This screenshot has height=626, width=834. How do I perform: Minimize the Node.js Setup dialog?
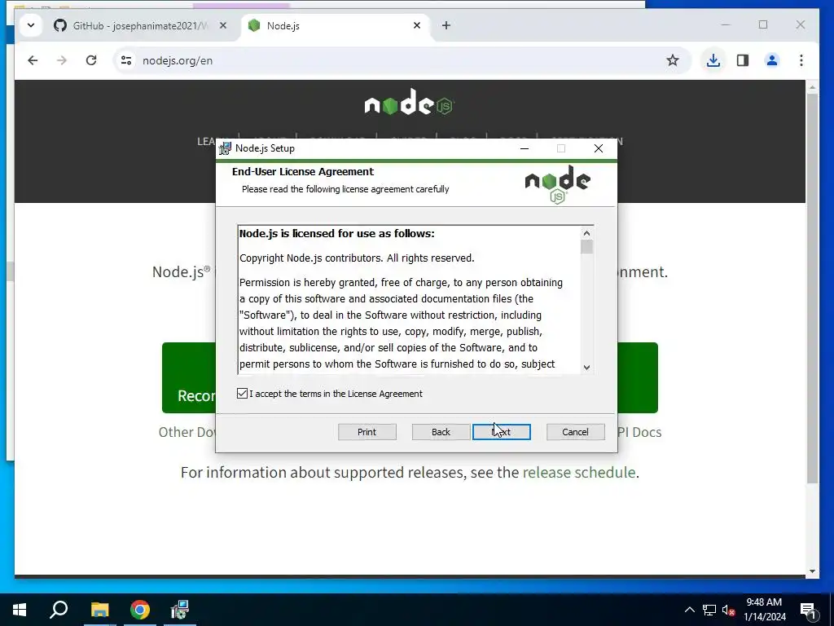coord(525,148)
